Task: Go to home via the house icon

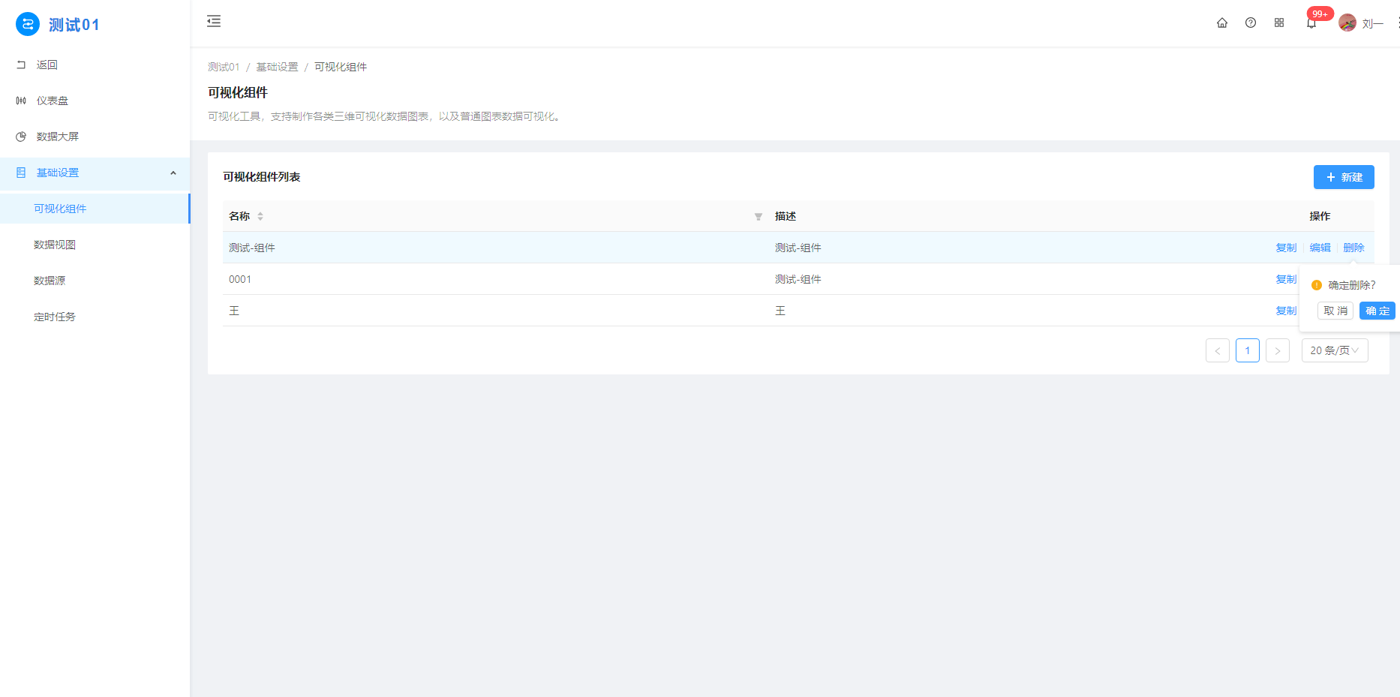Action: click(x=1222, y=23)
